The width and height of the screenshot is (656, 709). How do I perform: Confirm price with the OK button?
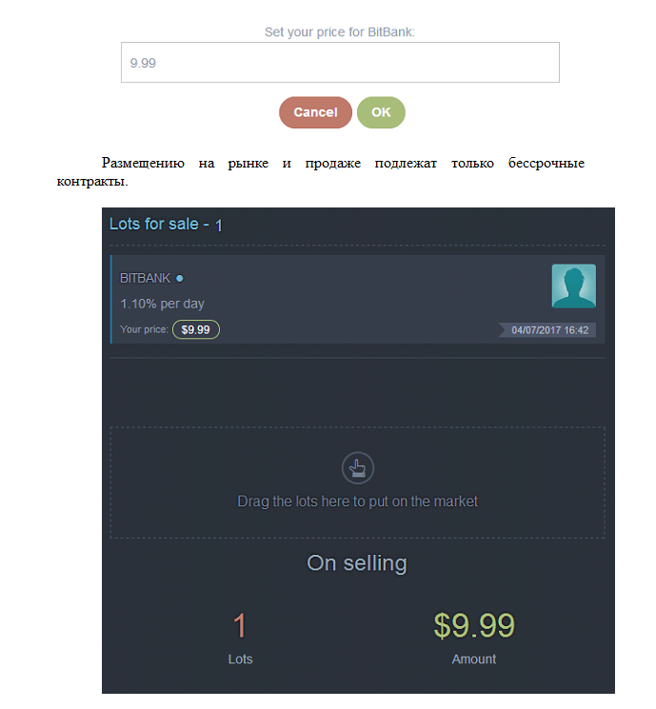[x=381, y=112]
